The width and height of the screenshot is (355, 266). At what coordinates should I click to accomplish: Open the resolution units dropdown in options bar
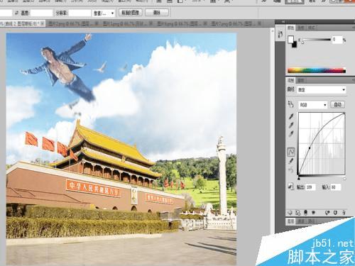tap(104, 13)
